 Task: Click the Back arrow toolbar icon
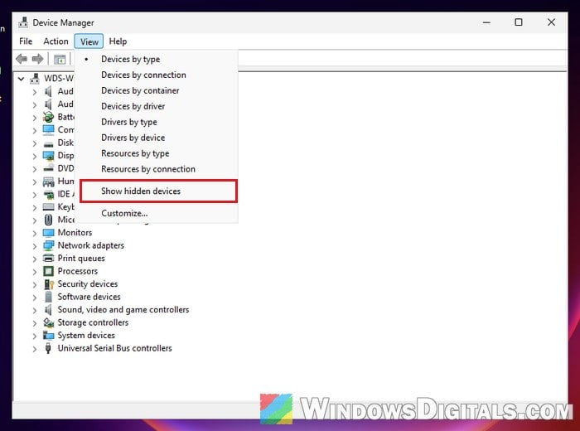22,59
